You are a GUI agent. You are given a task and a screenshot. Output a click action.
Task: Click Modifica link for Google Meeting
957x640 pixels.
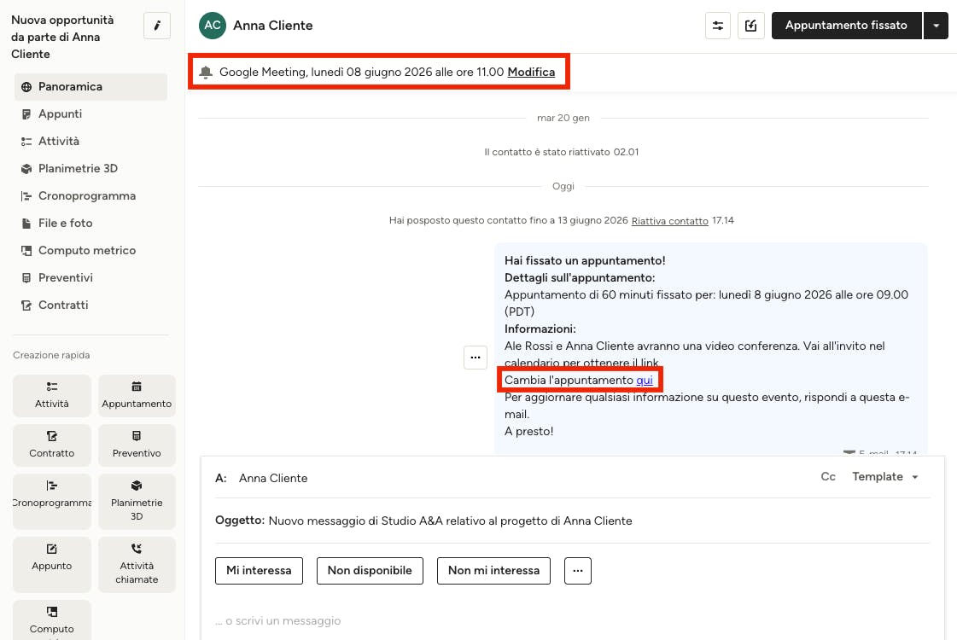pyautogui.click(x=531, y=72)
